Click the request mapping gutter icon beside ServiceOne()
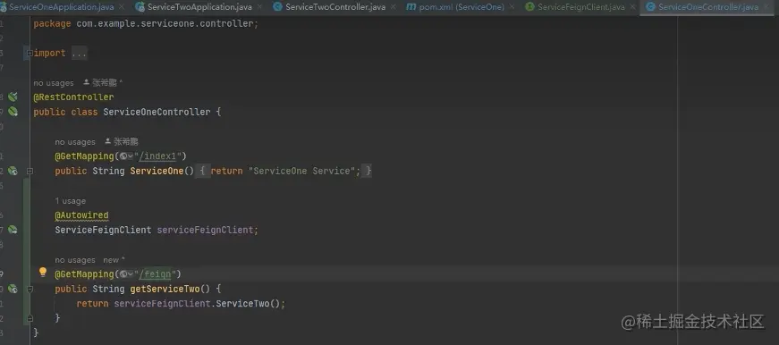The height and width of the screenshot is (345, 779). (13, 171)
